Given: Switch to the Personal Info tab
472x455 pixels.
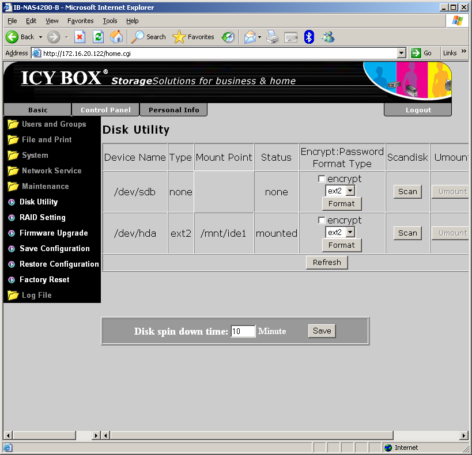Looking at the screenshot, I should pos(173,110).
